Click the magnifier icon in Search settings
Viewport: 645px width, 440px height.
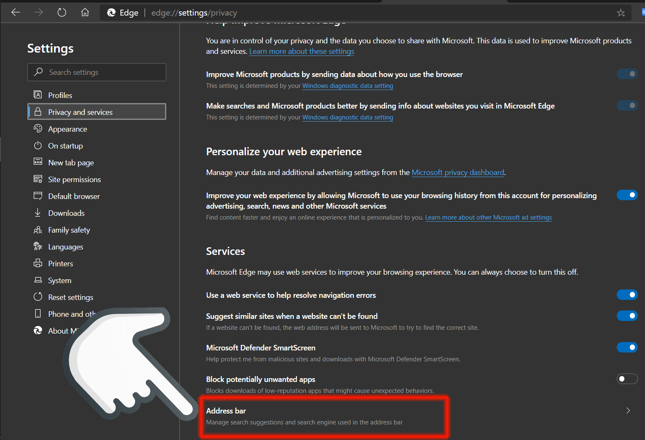pos(38,72)
